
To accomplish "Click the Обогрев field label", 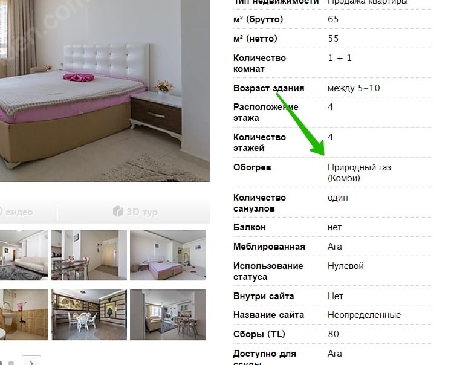I will [252, 167].
